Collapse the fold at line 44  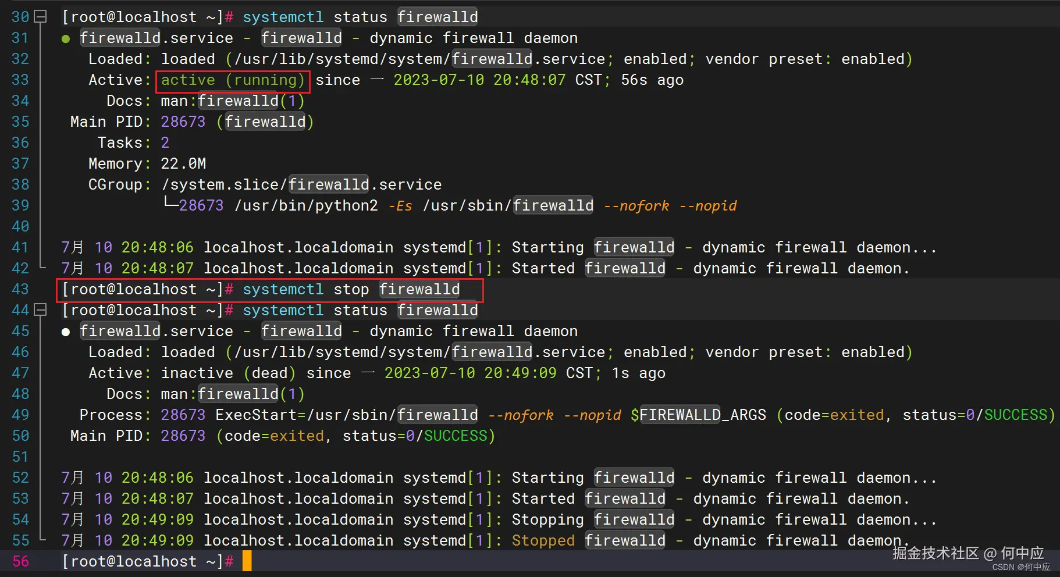point(40,310)
